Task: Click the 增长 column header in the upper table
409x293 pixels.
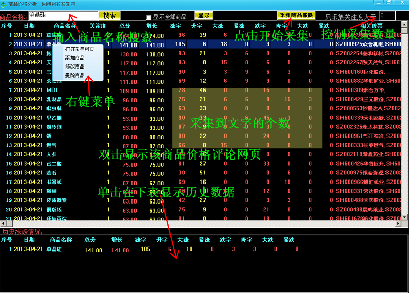Action: coord(151,26)
